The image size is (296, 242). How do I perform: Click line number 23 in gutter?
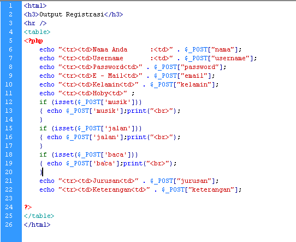(9, 198)
